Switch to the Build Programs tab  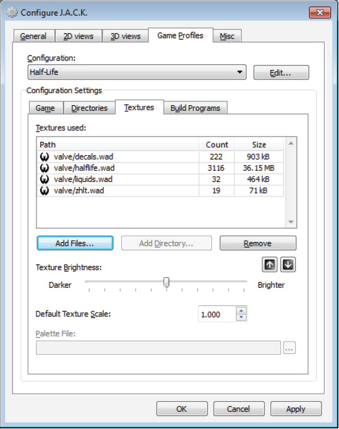pyautogui.click(x=196, y=108)
